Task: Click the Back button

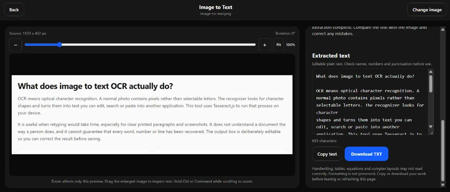Action: [14, 9]
